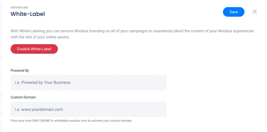
Task: Focus the Powered By text field
Action: point(88,83)
